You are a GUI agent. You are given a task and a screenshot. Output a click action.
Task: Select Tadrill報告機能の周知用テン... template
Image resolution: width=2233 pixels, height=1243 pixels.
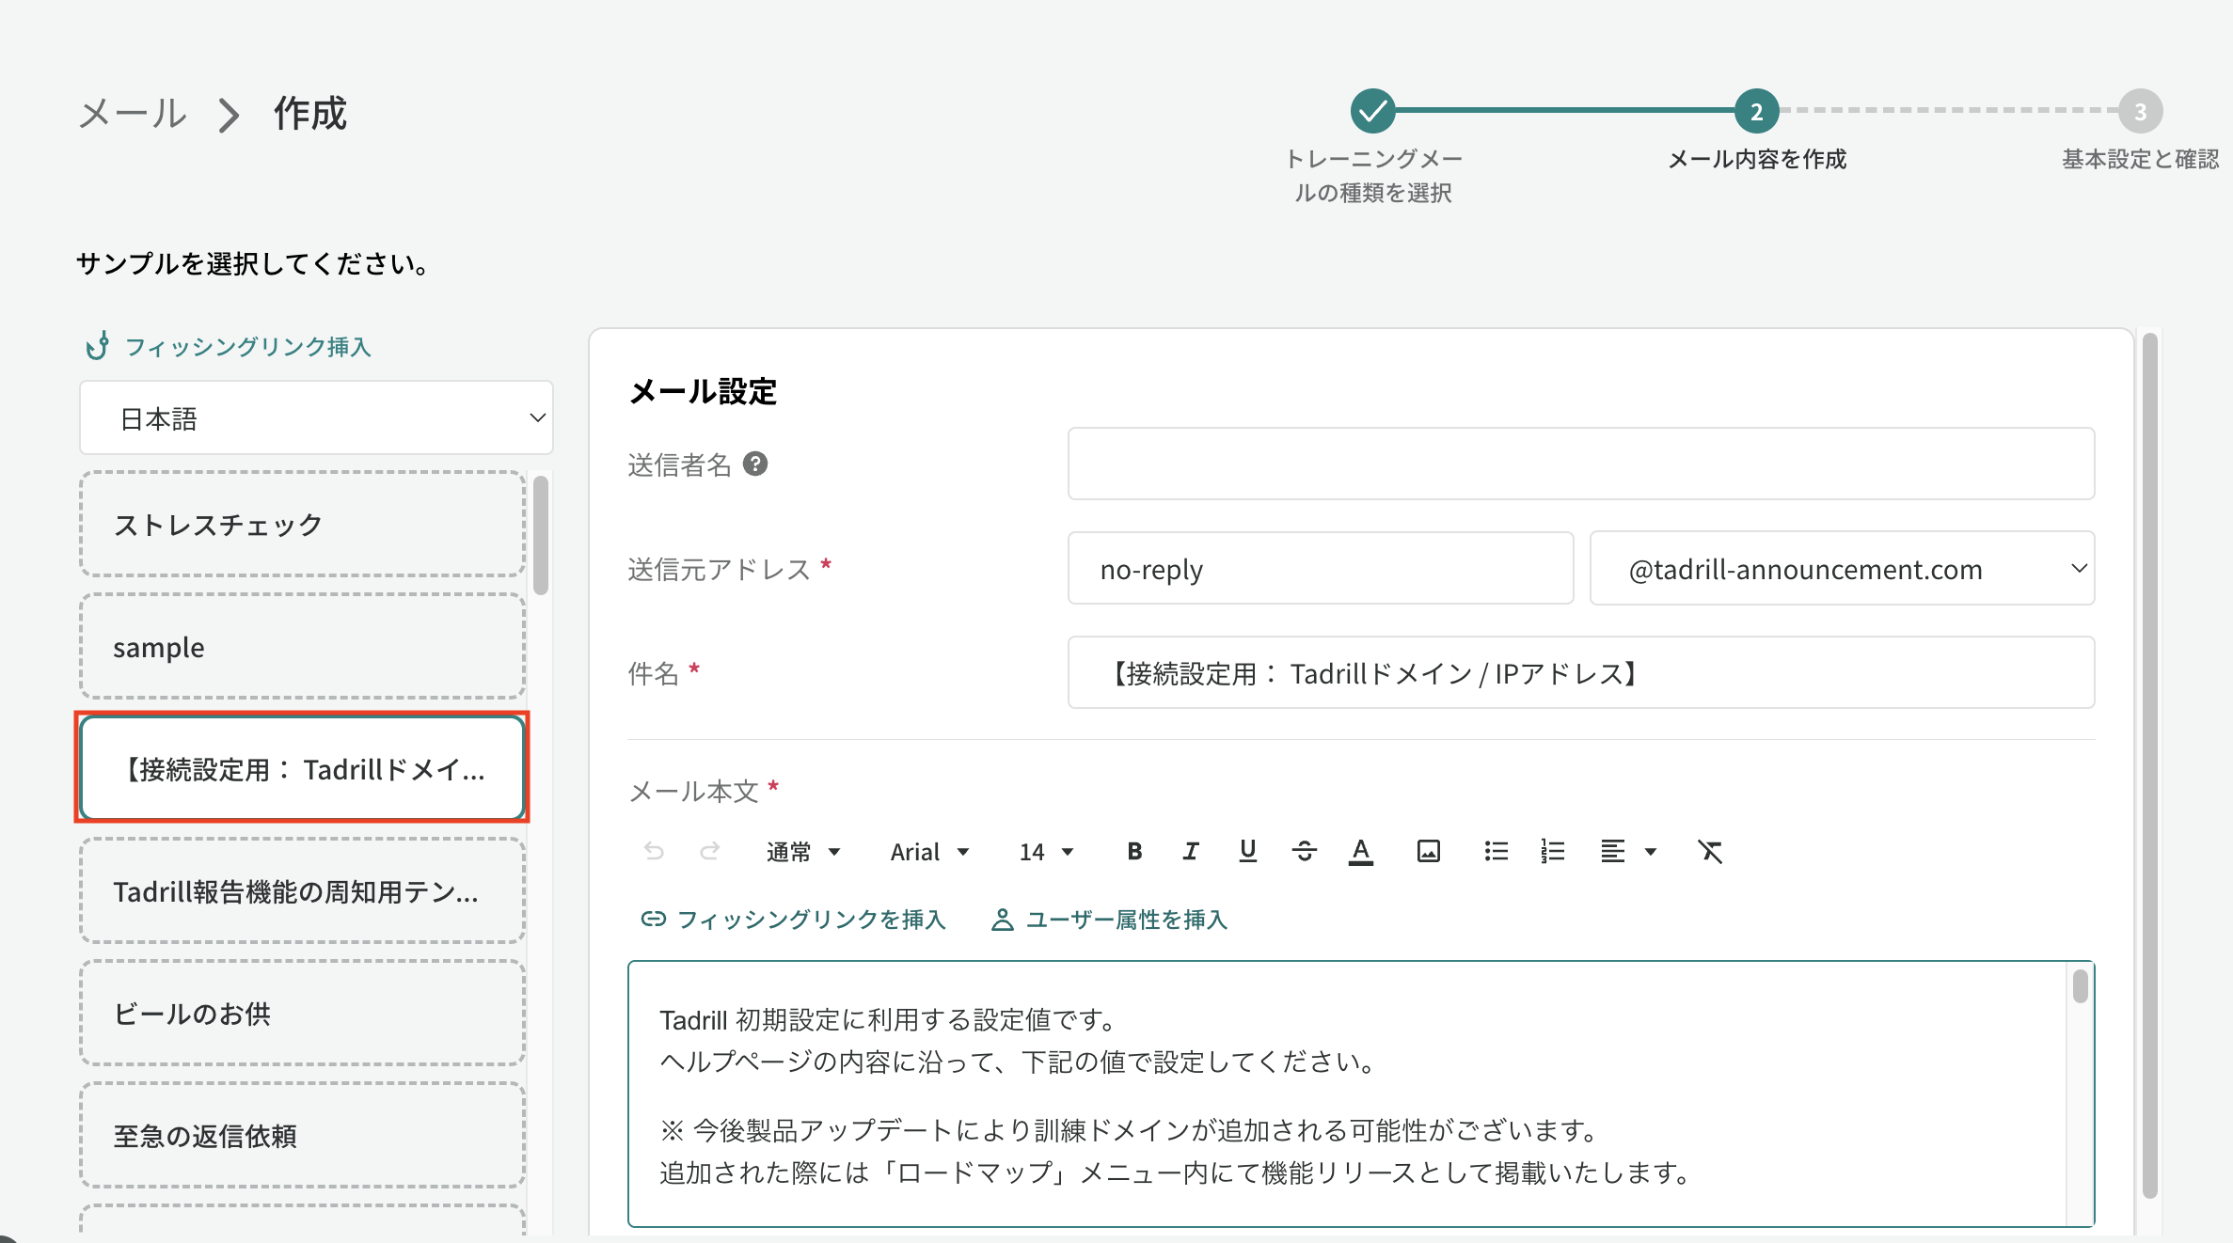(302, 890)
